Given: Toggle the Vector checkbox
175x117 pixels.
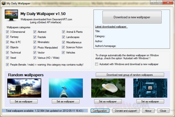Looking at the screenshot, I should pyautogui.click(x=35, y=52).
